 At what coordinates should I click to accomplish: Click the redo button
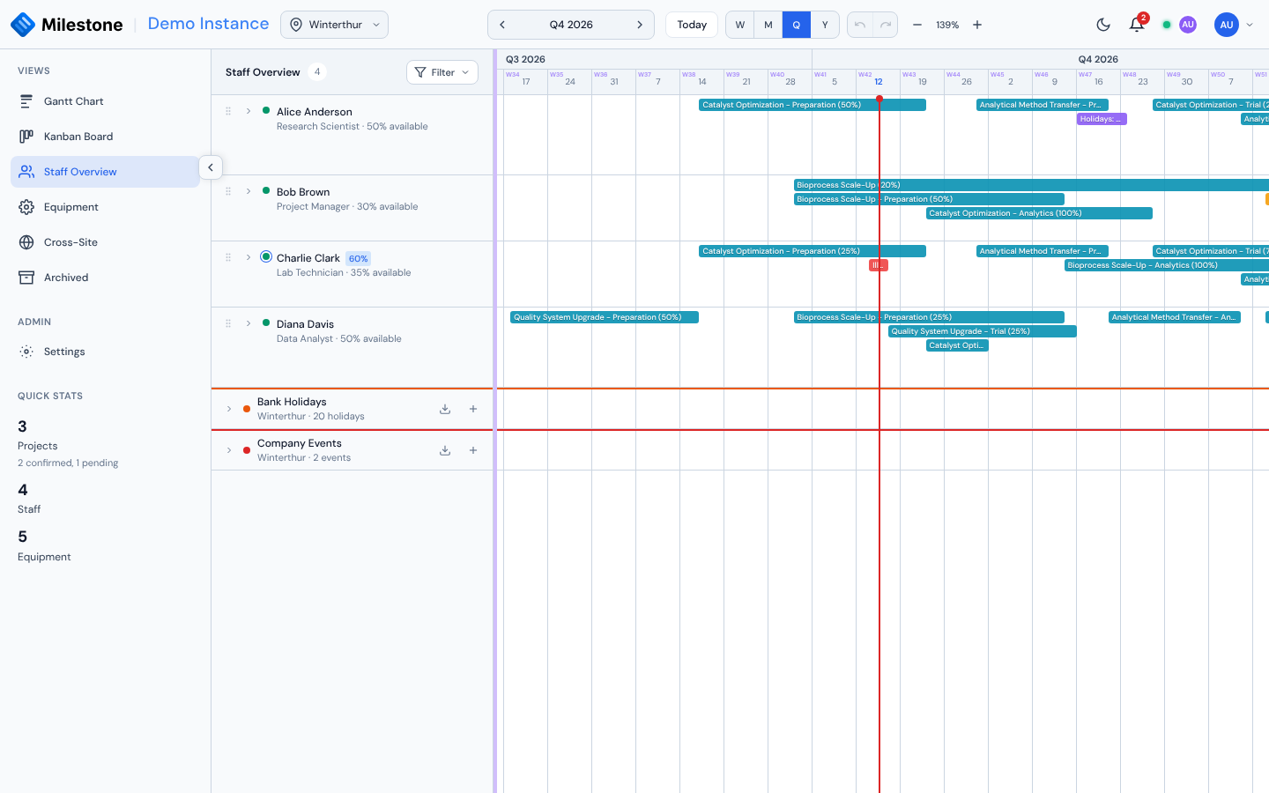(x=886, y=25)
